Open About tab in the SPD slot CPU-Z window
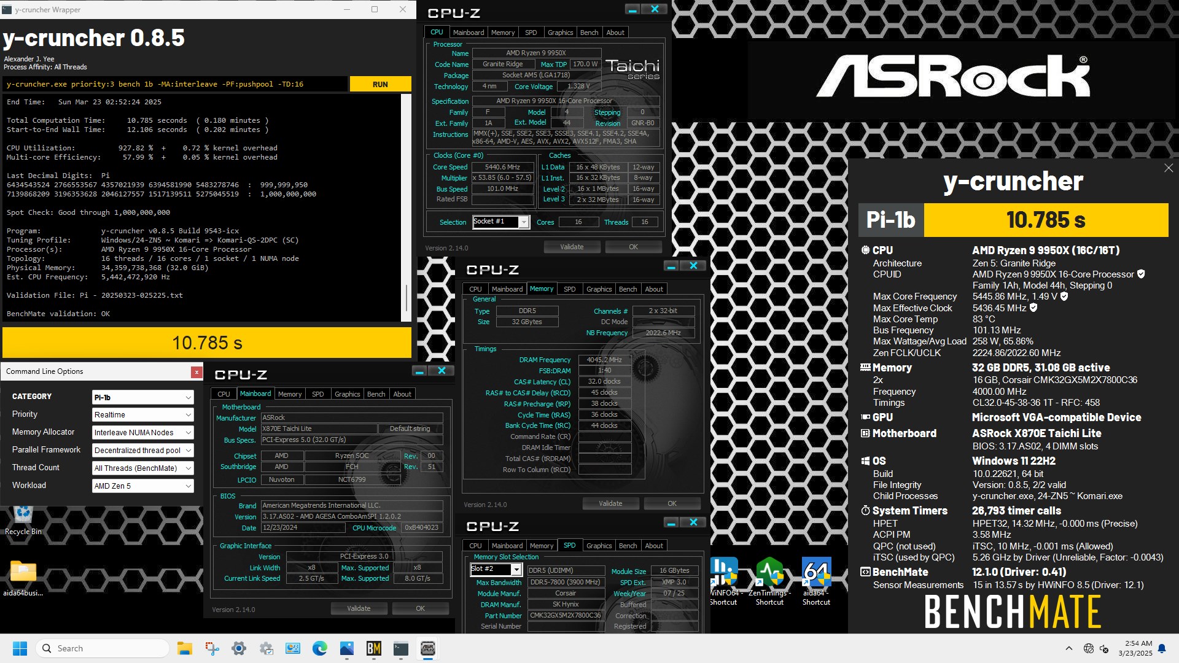 (x=654, y=546)
